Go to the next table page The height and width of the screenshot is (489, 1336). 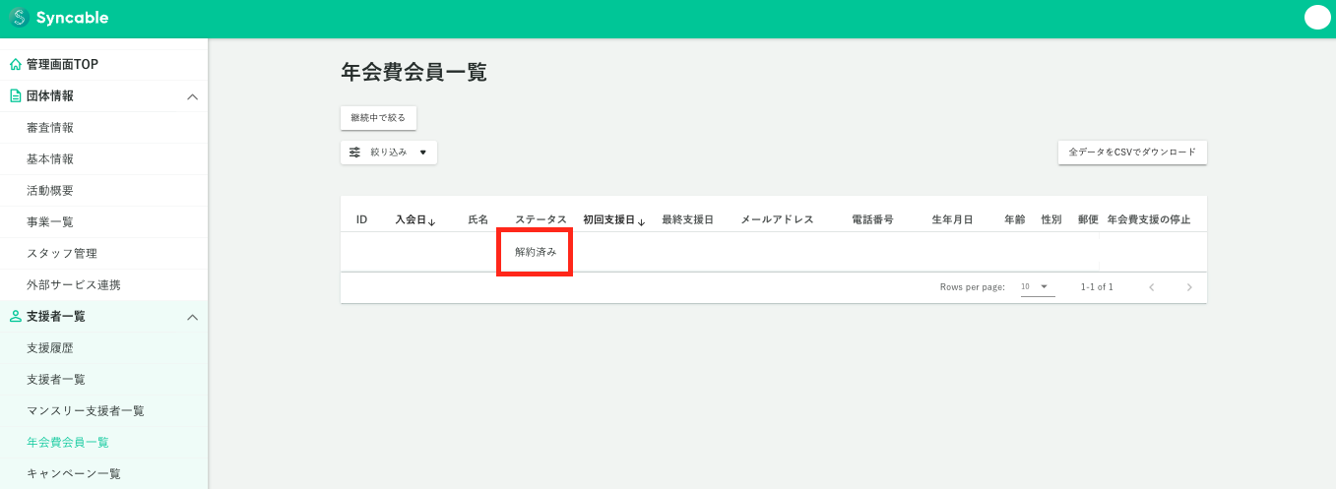tap(1189, 287)
